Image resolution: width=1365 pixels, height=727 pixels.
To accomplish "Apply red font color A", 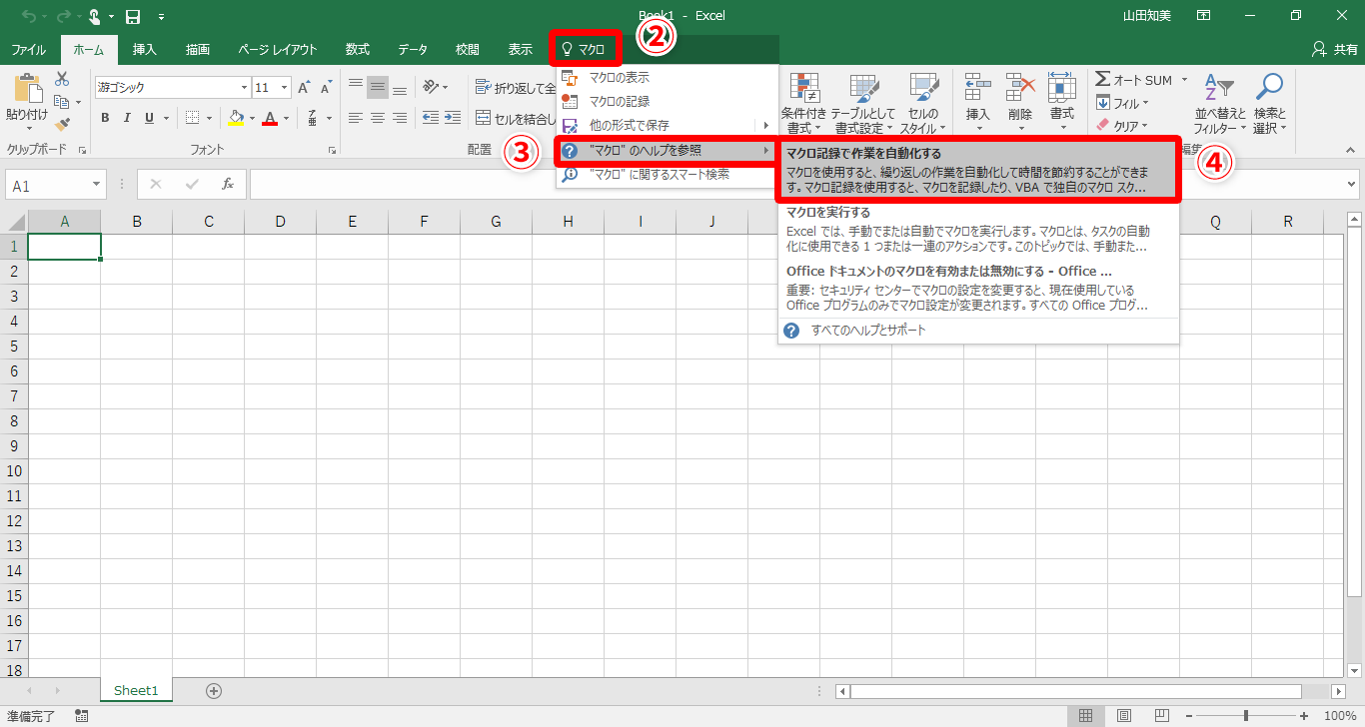I will (x=270, y=118).
